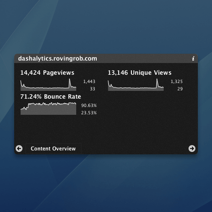Viewport: 212px width, 212px height.
Task: Click the Unique Views minimum value 29
Action: (x=180, y=89)
